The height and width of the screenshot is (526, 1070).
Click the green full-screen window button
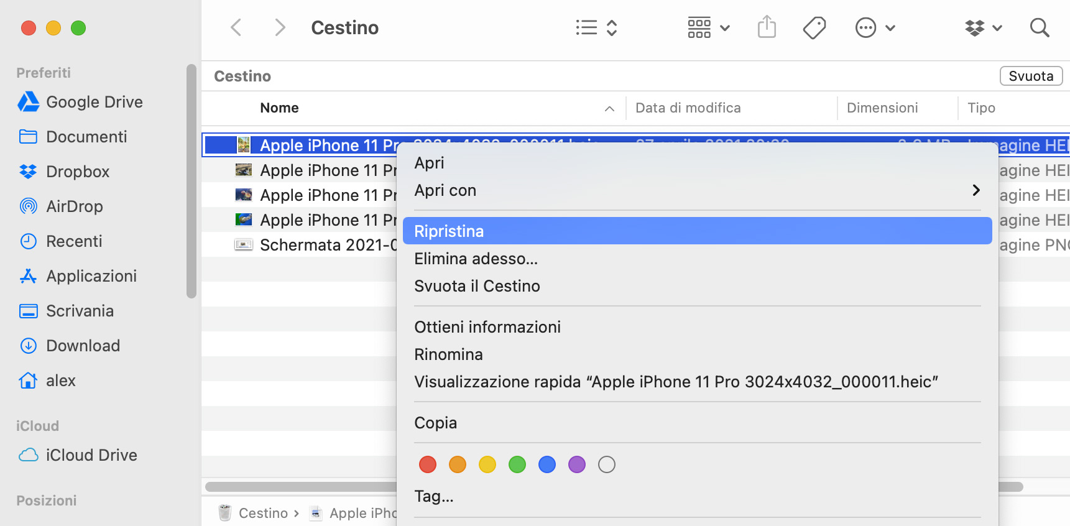pos(78,28)
